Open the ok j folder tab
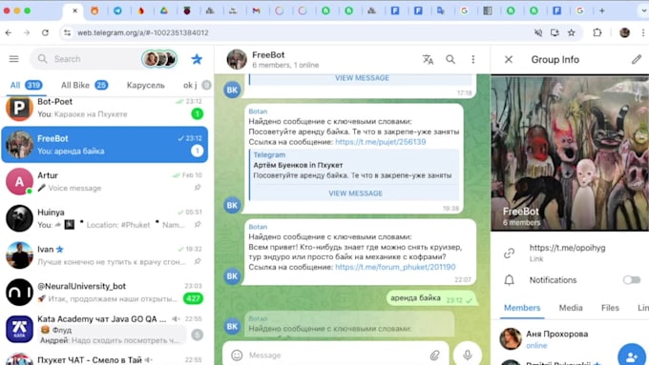Screen dimensions: 649x365 (x=197, y=85)
